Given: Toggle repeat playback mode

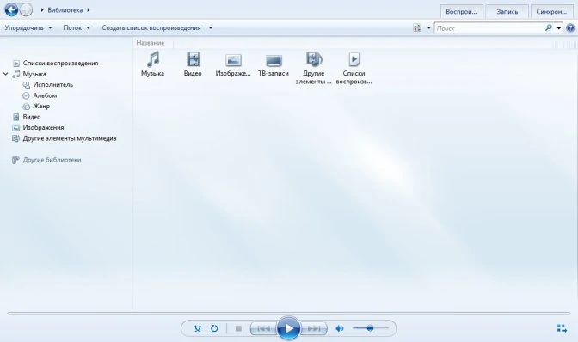Looking at the screenshot, I should pyautogui.click(x=214, y=328).
